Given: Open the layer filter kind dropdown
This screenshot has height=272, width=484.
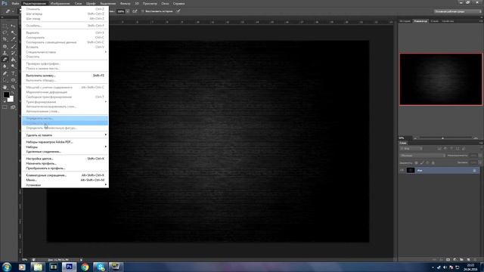Looking at the screenshot, I should (411, 149).
